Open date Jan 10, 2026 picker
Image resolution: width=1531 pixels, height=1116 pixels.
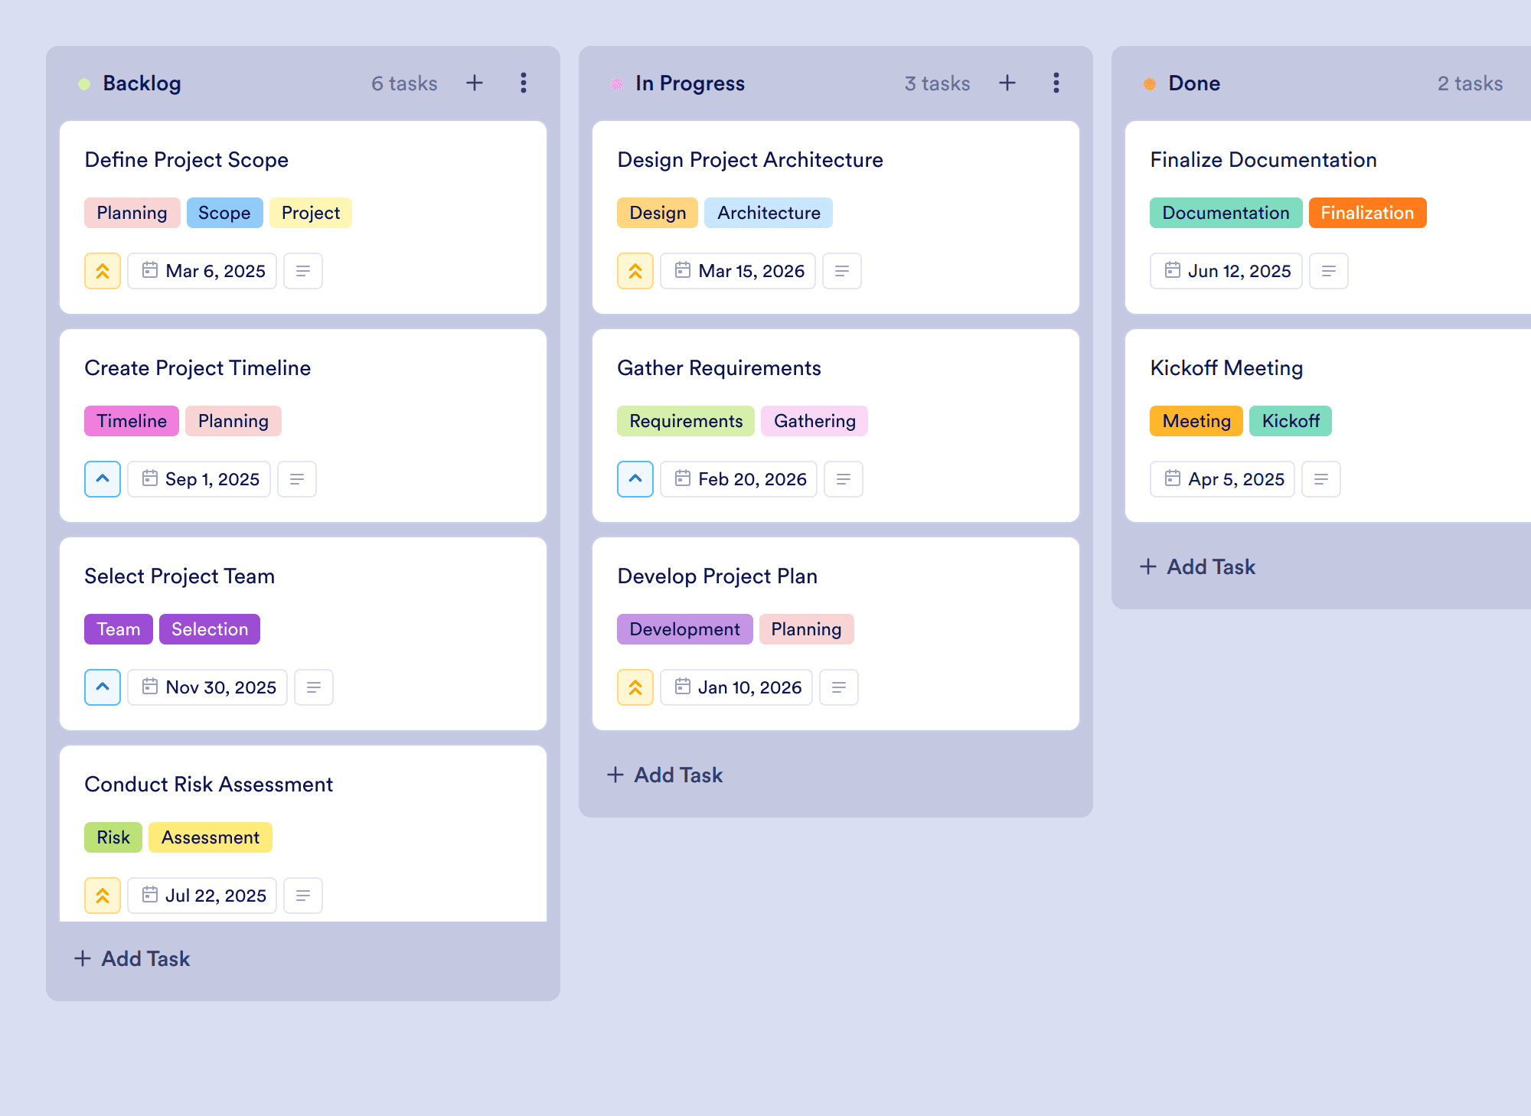click(x=736, y=687)
